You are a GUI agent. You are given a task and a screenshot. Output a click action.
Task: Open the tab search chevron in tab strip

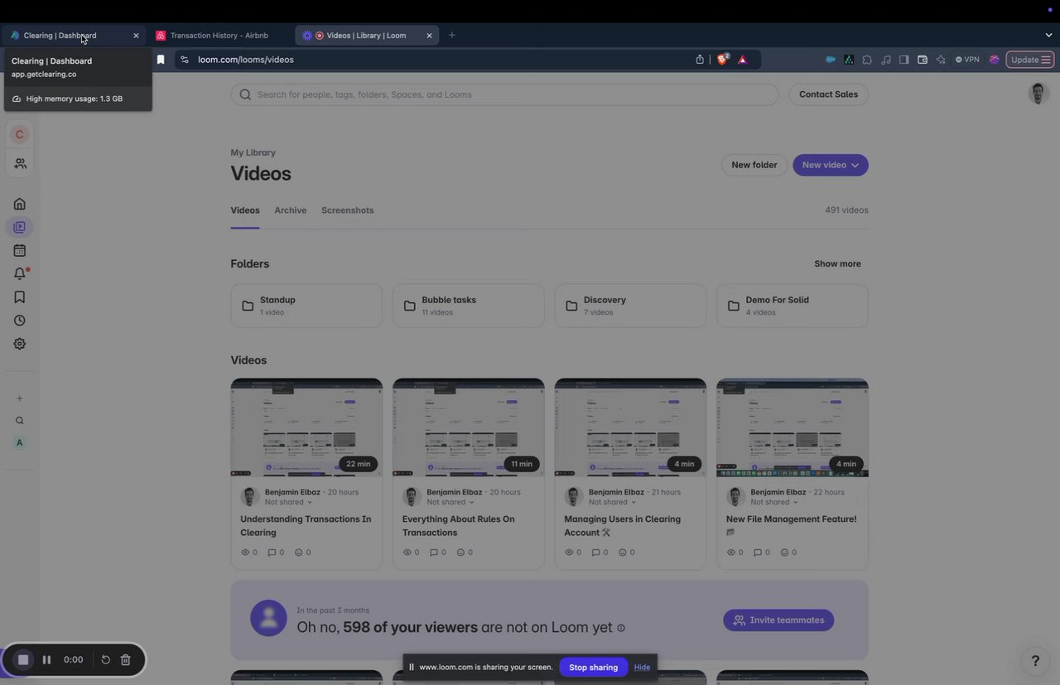(x=1048, y=36)
